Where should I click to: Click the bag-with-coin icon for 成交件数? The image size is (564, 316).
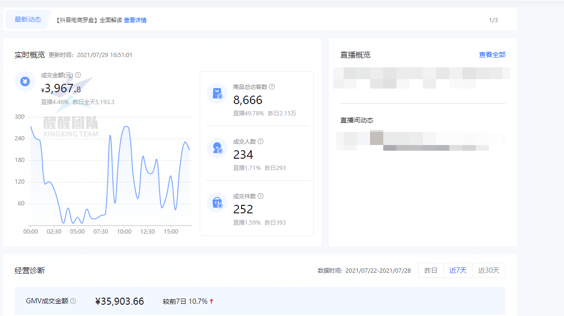217,202
